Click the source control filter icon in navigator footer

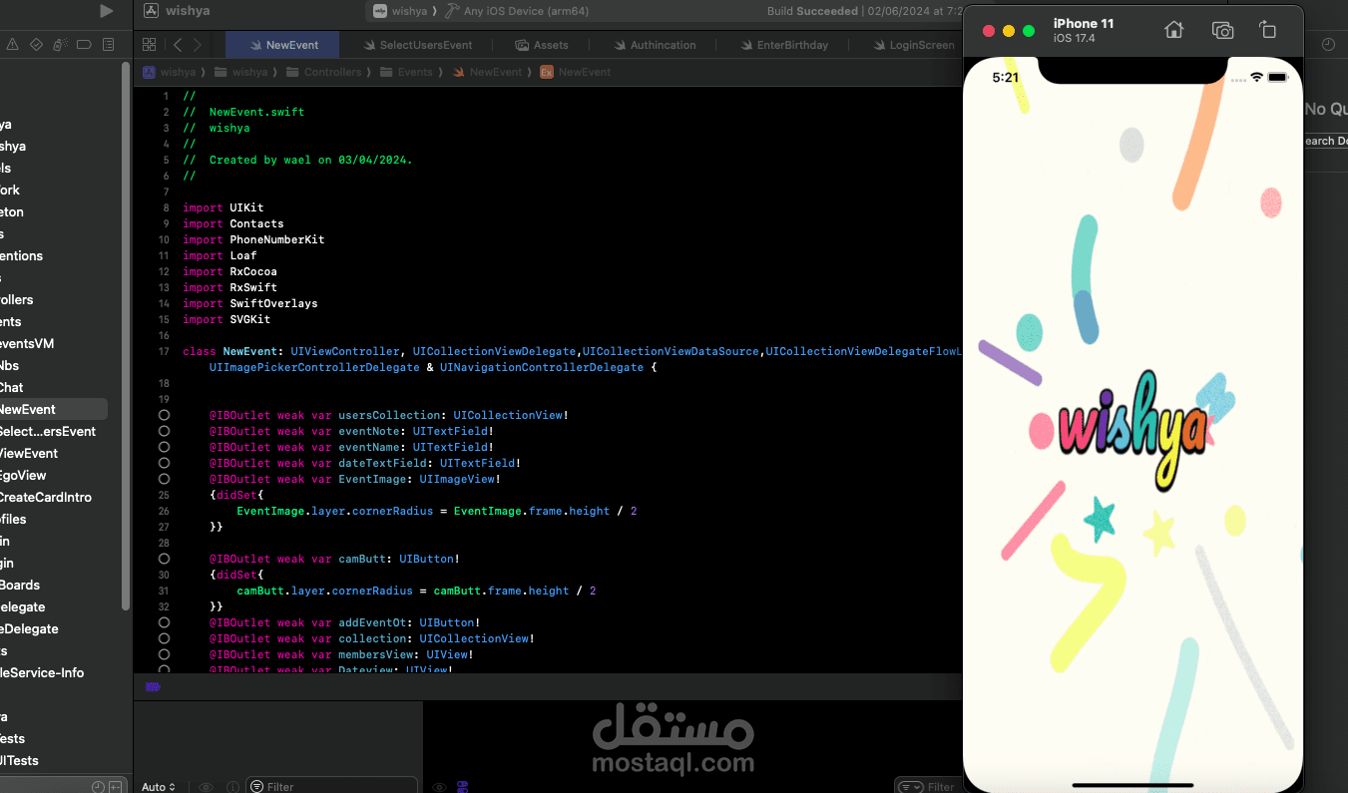tap(116, 787)
